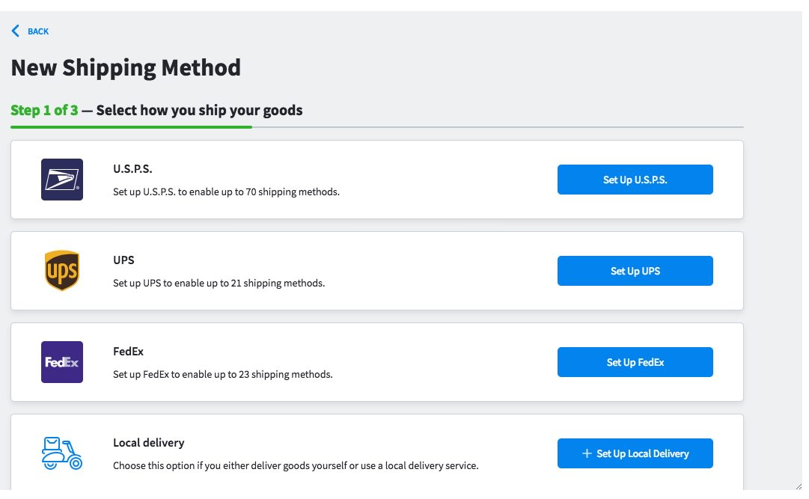The width and height of the screenshot is (809, 499).
Task: Click the Local delivery scooter icon
Action: click(x=62, y=453)
